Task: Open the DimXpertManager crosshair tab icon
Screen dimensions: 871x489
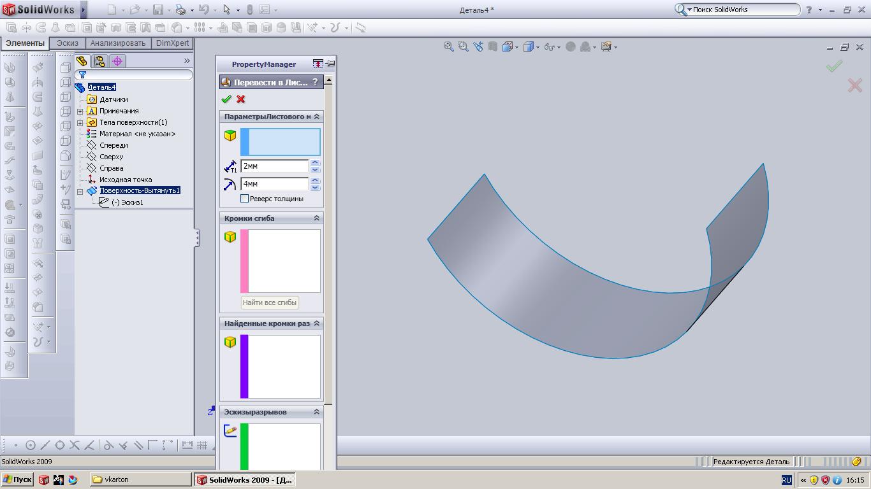Action: coord(117,61)
